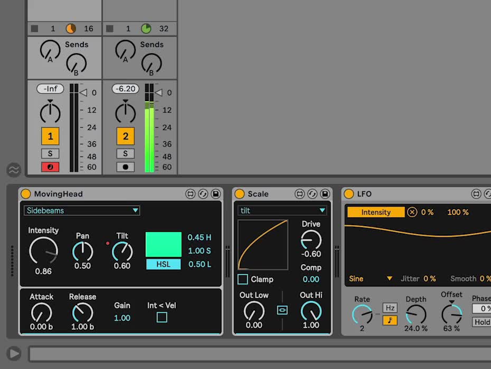Arm track 2 for recording
The width and height of the screenshot is (491, 369).
coord(126,167)
